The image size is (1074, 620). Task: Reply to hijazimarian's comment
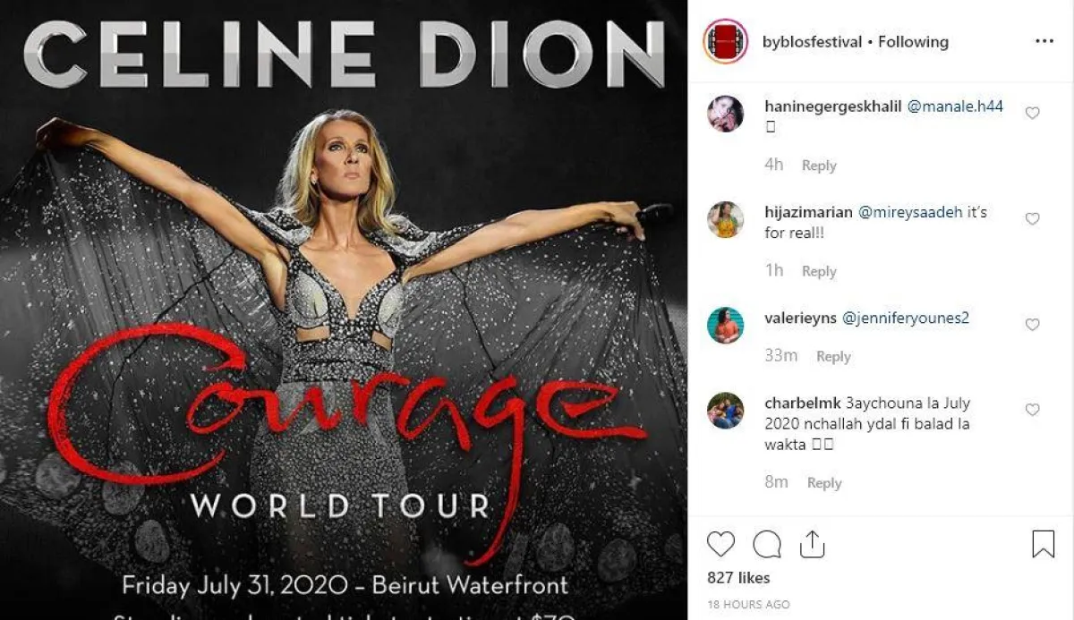tap(819, 271)
